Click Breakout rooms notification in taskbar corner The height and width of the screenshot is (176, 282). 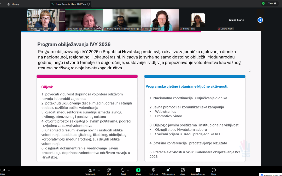click(x=271, y=175)
